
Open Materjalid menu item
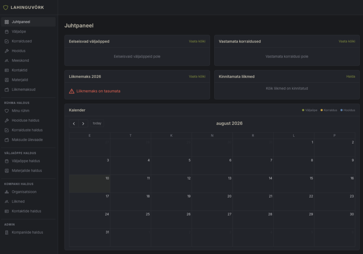coord(28,80)
